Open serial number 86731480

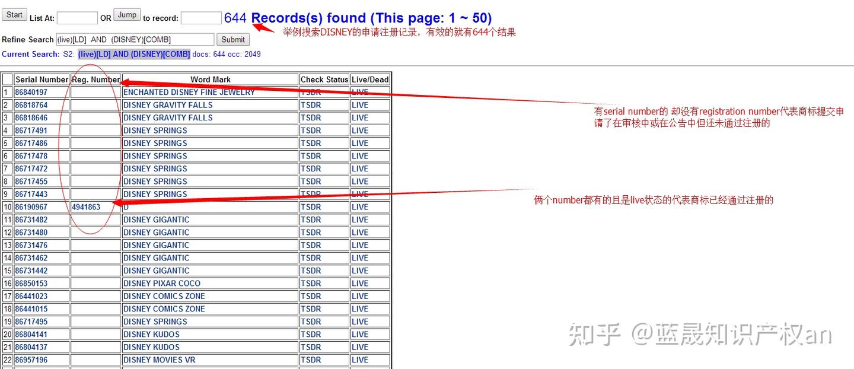click(31, 233)
